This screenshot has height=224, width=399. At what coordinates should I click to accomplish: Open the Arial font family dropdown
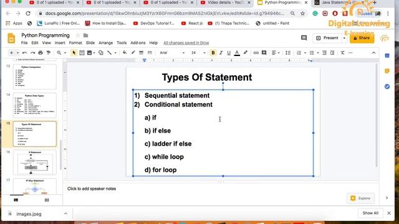click(x=172, y=53)
